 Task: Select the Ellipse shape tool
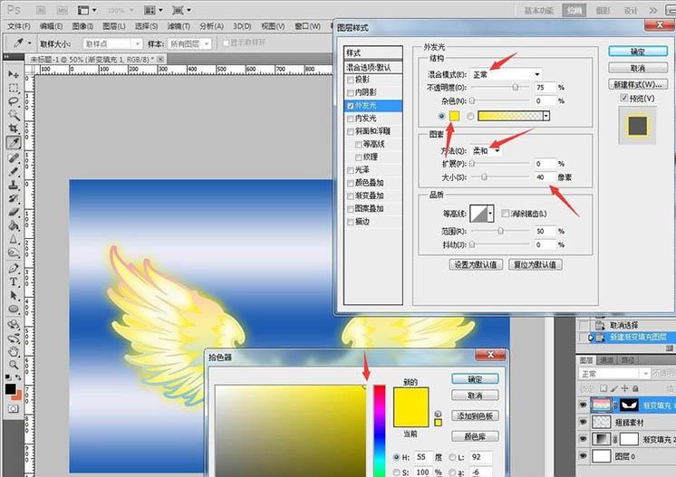(14, 310)
